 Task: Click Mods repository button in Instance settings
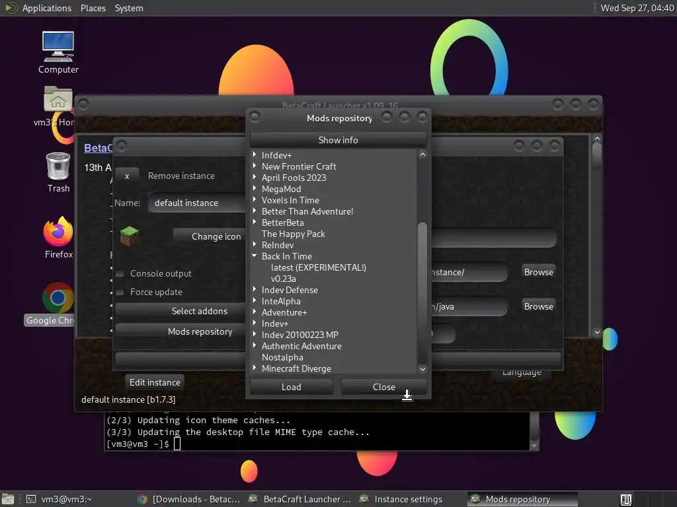180,331
